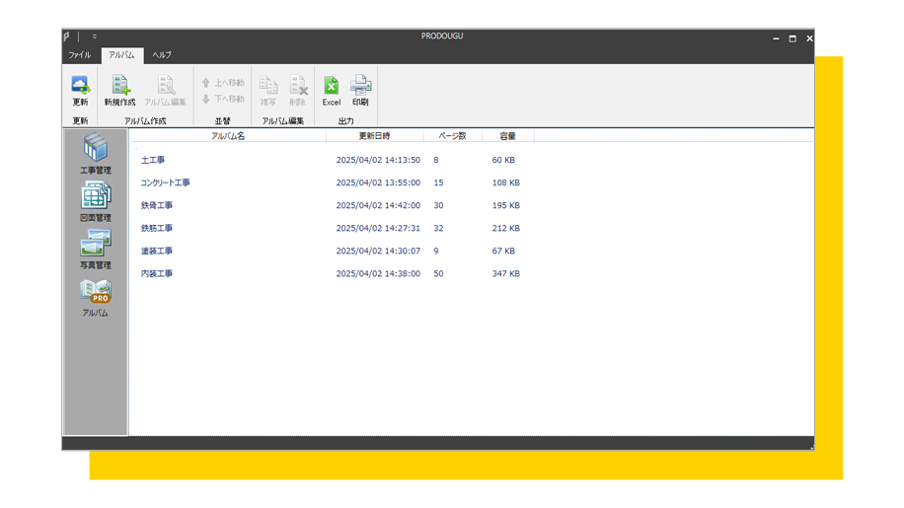
Task: Select the 内装工事 album row
Action: (x=157, y=273)
